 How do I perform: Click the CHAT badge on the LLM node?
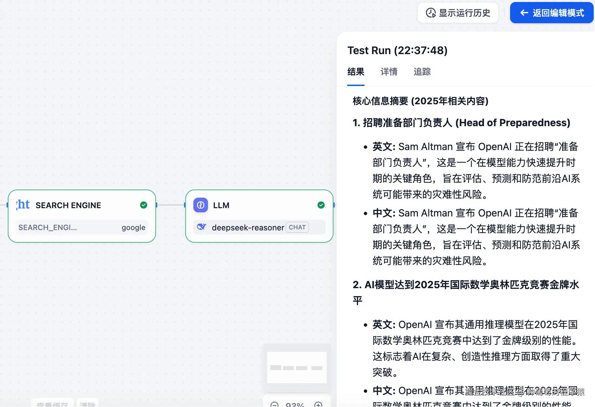click(x=297, y=227)
